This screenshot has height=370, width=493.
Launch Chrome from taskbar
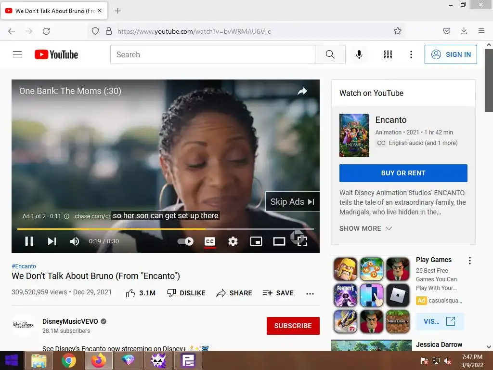(x=68, y=360)
